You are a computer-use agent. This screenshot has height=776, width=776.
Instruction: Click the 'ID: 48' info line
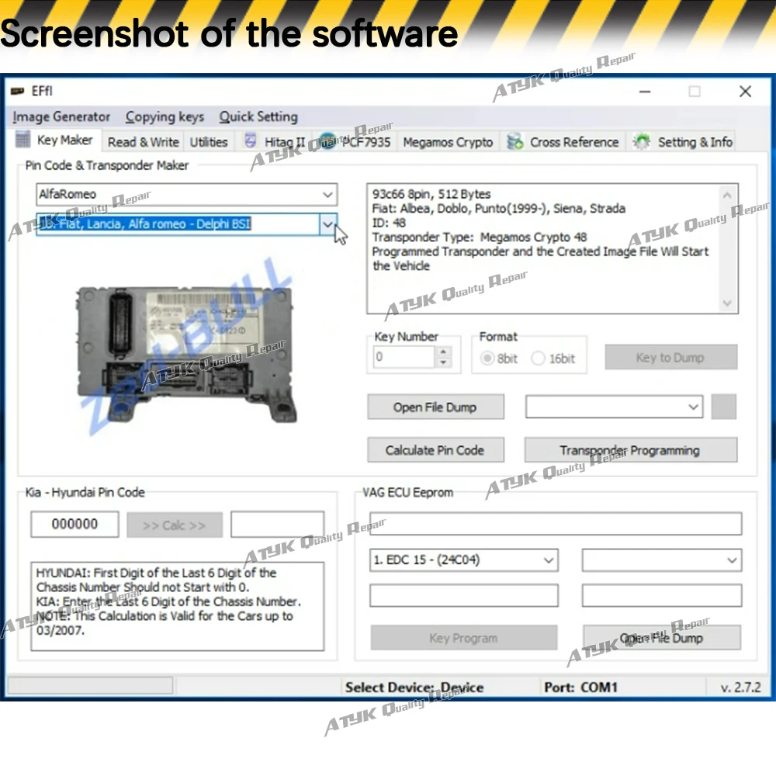(x=389, y=223)
